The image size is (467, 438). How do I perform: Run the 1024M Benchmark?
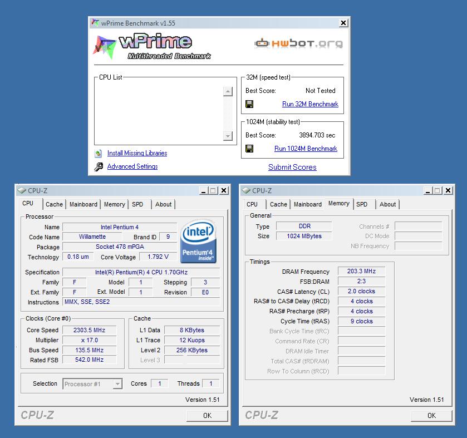point(306,148)
